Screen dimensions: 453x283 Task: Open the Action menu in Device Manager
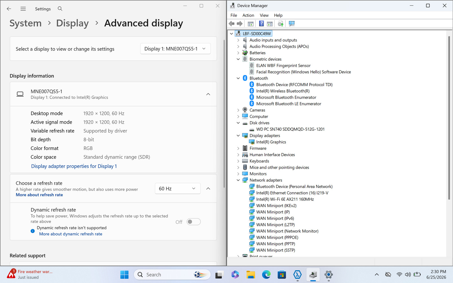[248, 15]
